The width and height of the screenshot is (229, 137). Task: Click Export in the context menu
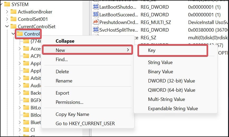(x=63, y=93)
